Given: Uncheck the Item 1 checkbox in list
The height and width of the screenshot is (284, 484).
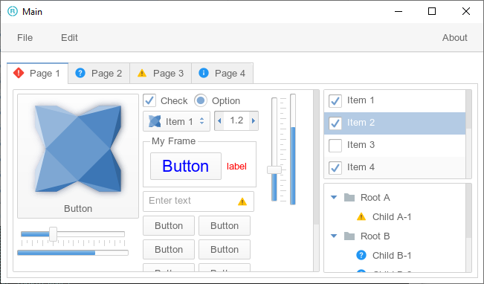Looking at the screenshot, I should coord(335,100).
